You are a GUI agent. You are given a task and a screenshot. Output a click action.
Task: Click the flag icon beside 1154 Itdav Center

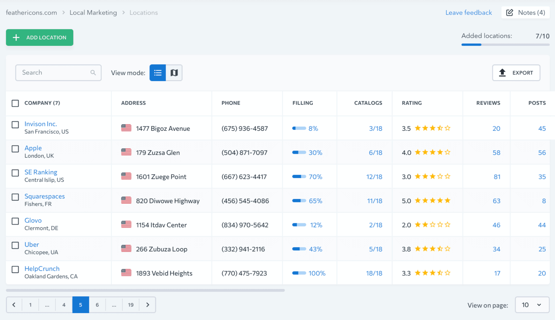[x=126, y=224]
